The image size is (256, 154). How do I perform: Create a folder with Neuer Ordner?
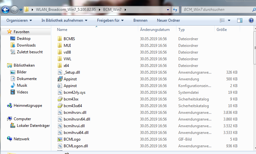(x=168, y=20)
